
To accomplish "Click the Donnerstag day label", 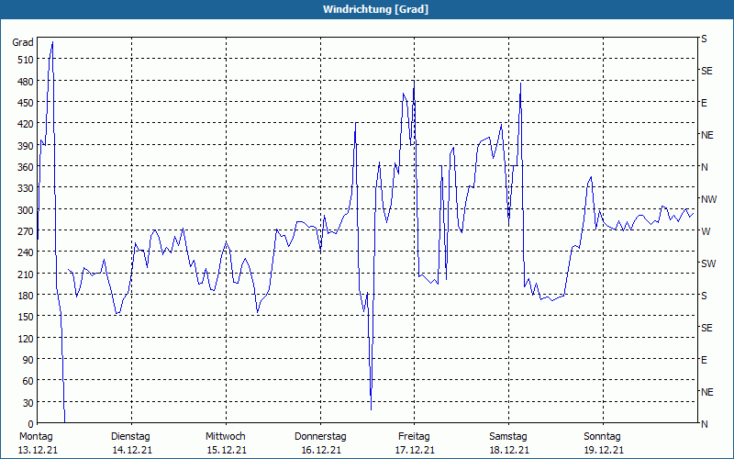I will [320, 437].
